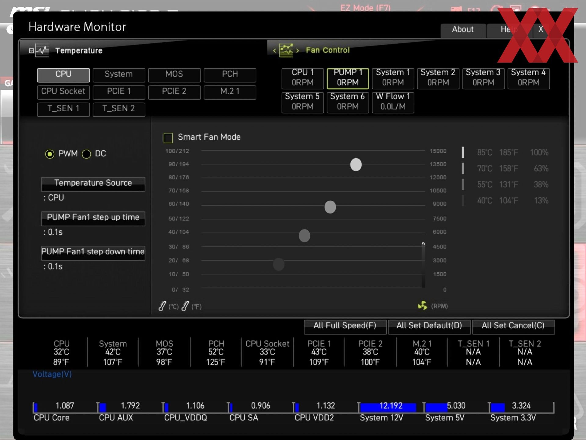Click the 55°C 131°F 38% curve row
The height and width of the screenshot is (440, 586).
tap(505, 185)
